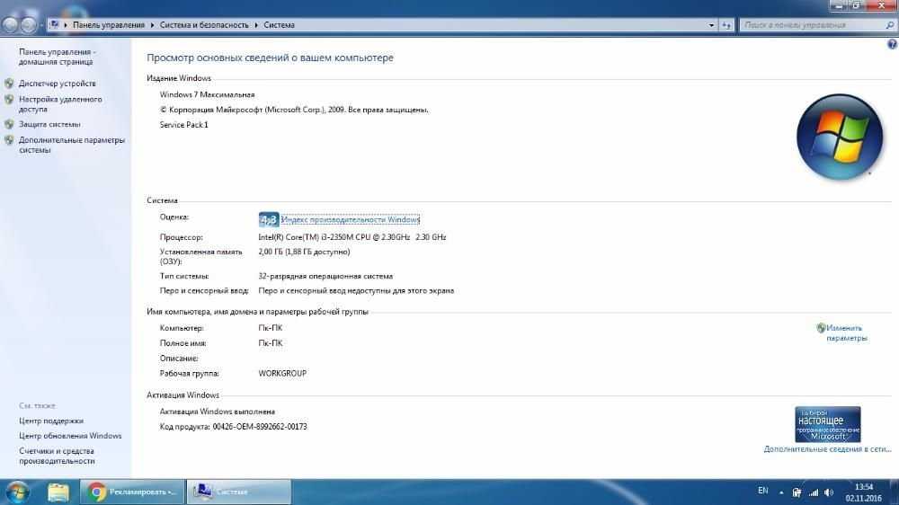Screen dimensions: 899x505
Task: Go to Панель управления домашняя страница
Action: tap(58, 57)
